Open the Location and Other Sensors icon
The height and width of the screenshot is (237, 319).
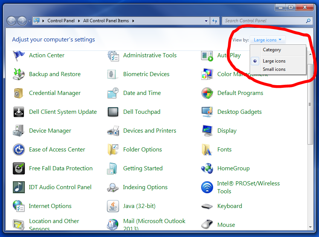(18, 224)
